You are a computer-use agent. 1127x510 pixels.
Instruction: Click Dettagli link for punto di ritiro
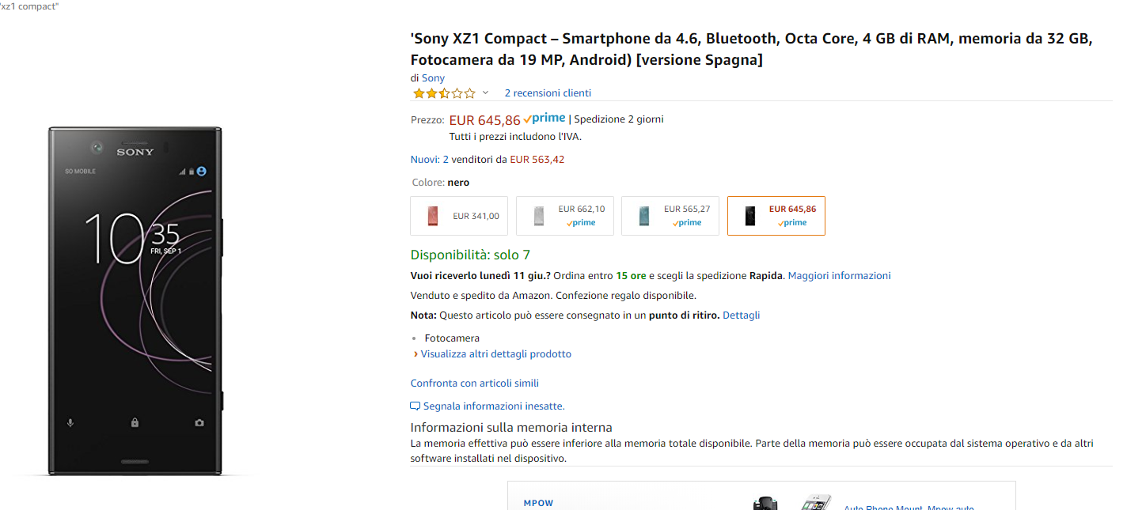(x=741, y=315)
